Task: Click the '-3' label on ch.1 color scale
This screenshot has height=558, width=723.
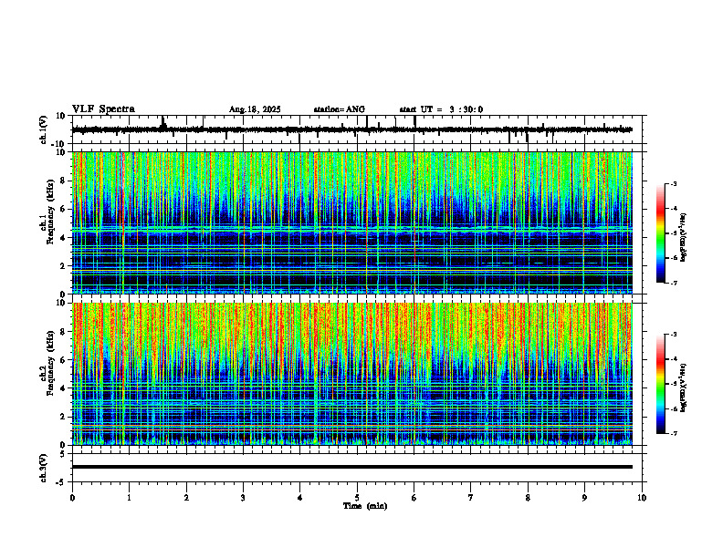Action: (x=673, y=183)
